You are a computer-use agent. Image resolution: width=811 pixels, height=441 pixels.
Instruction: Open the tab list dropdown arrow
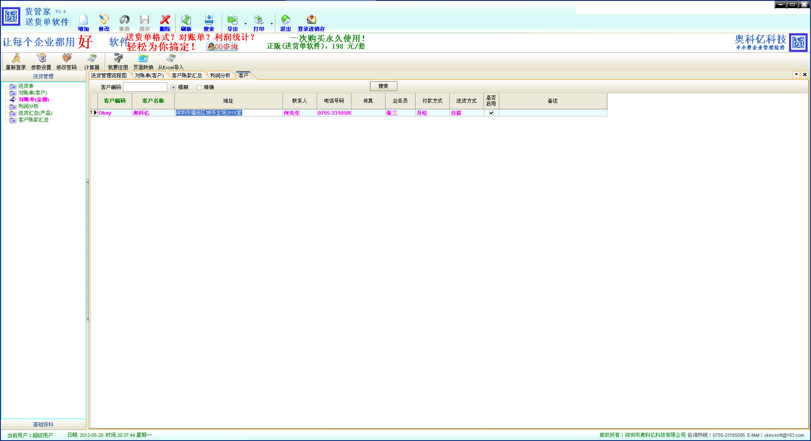pos(797,75)
